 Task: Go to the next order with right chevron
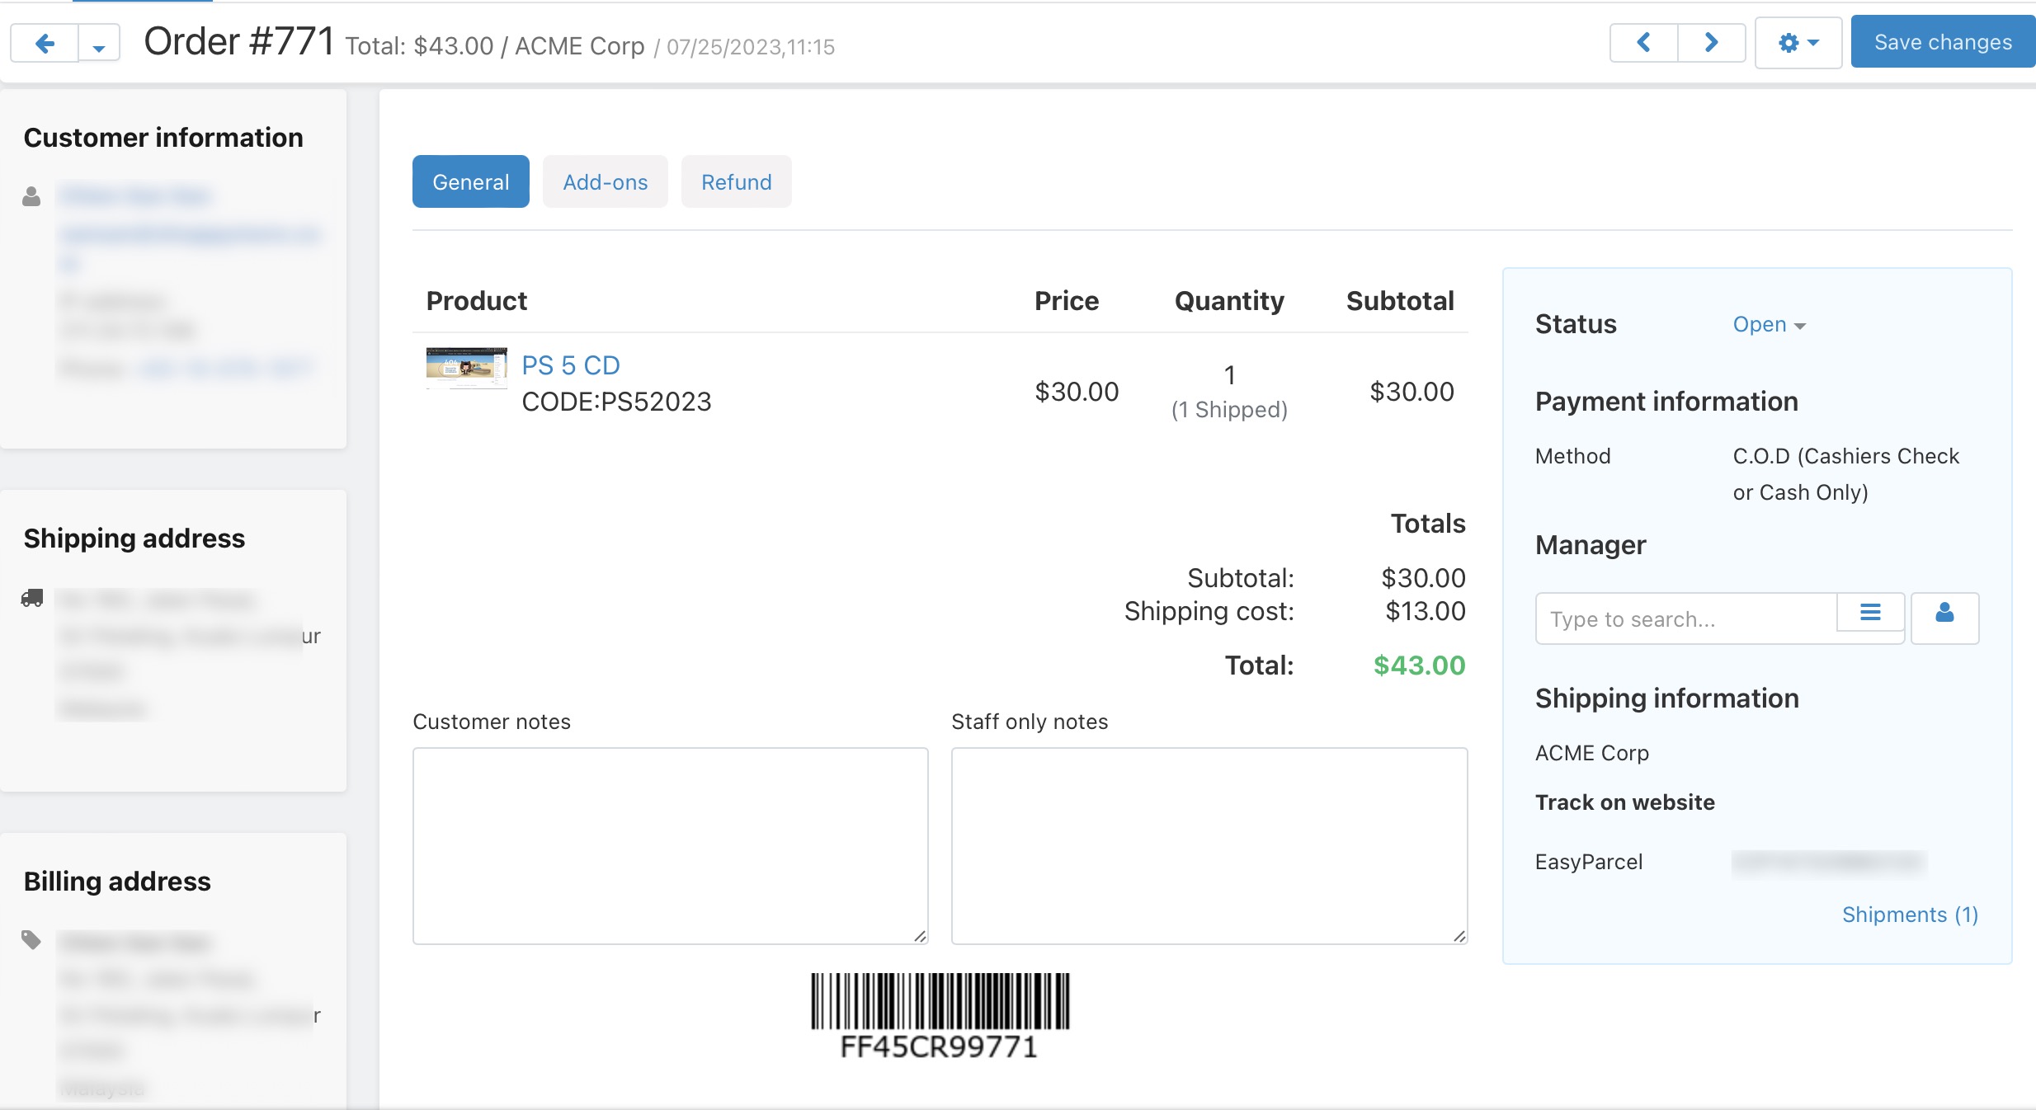tap(1710, 42)
